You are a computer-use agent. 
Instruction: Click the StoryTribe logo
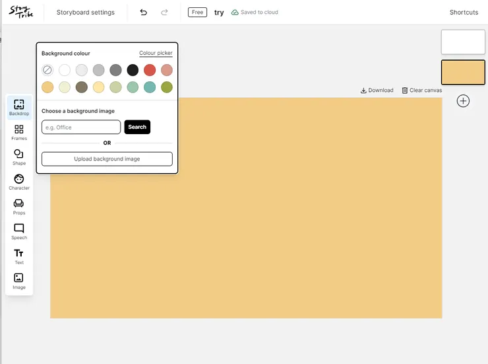(21, 12)
